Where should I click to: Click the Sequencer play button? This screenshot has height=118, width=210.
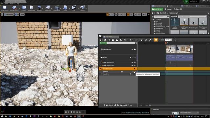click(x=118, y=106)
